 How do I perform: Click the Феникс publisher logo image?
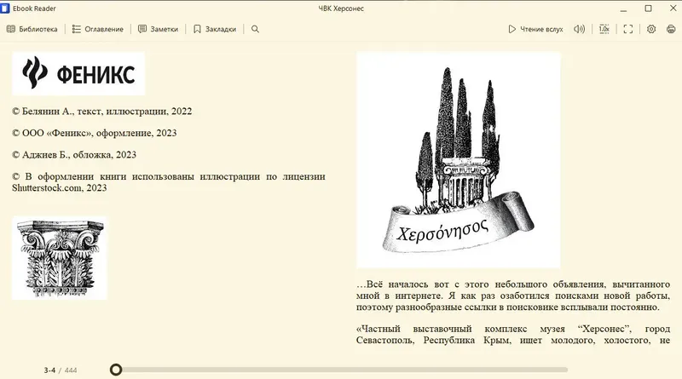(x=78, y=73)
